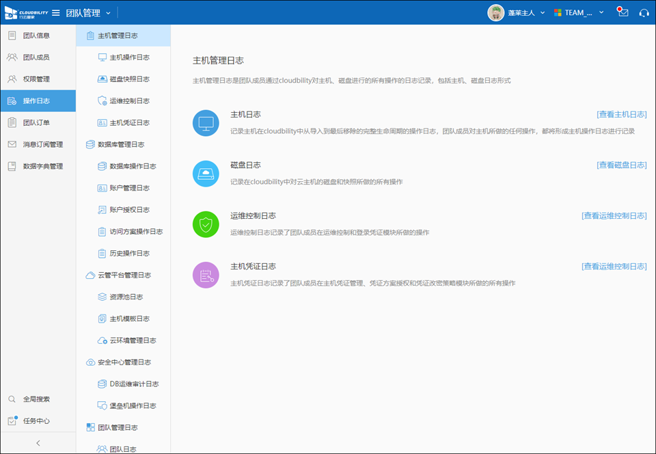This screenshot has width=656, height=454.
Task: Click the purple 主机凭证日志 icon
Action: 206,275
